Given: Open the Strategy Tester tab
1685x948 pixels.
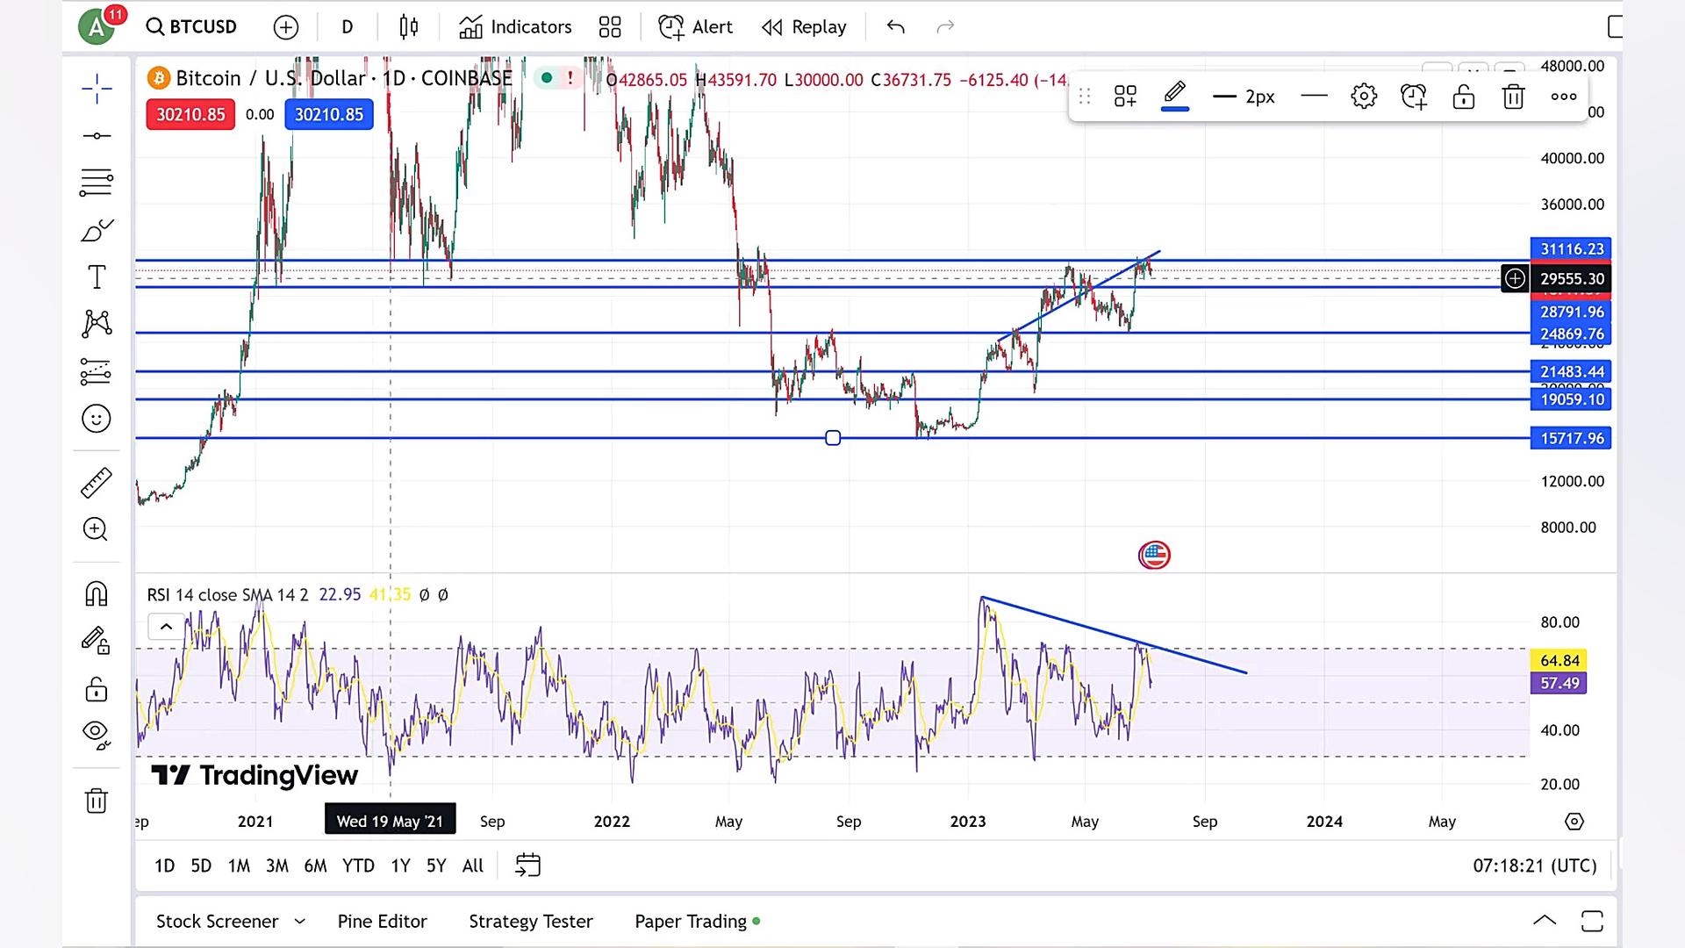Looking at the screenshot, I should pos(531,922).
